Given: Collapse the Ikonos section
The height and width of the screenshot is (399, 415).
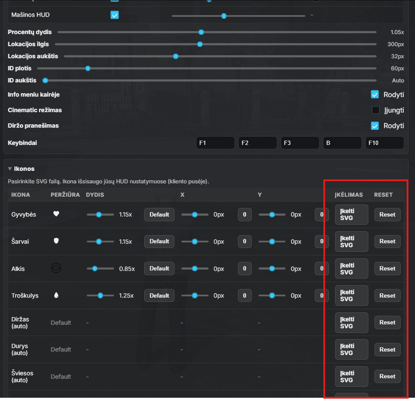Looking at the screenshot, I should tap(10, 169).
